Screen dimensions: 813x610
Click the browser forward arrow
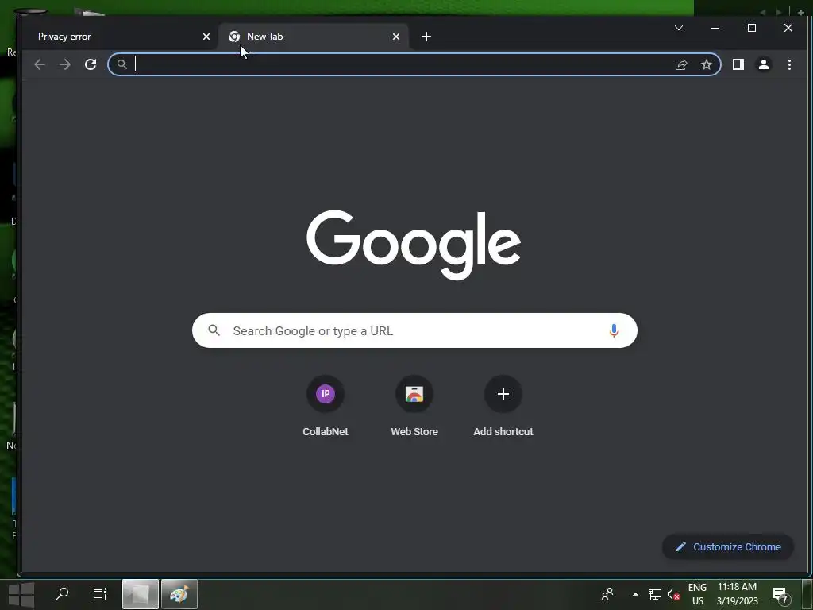click(65, 64)
